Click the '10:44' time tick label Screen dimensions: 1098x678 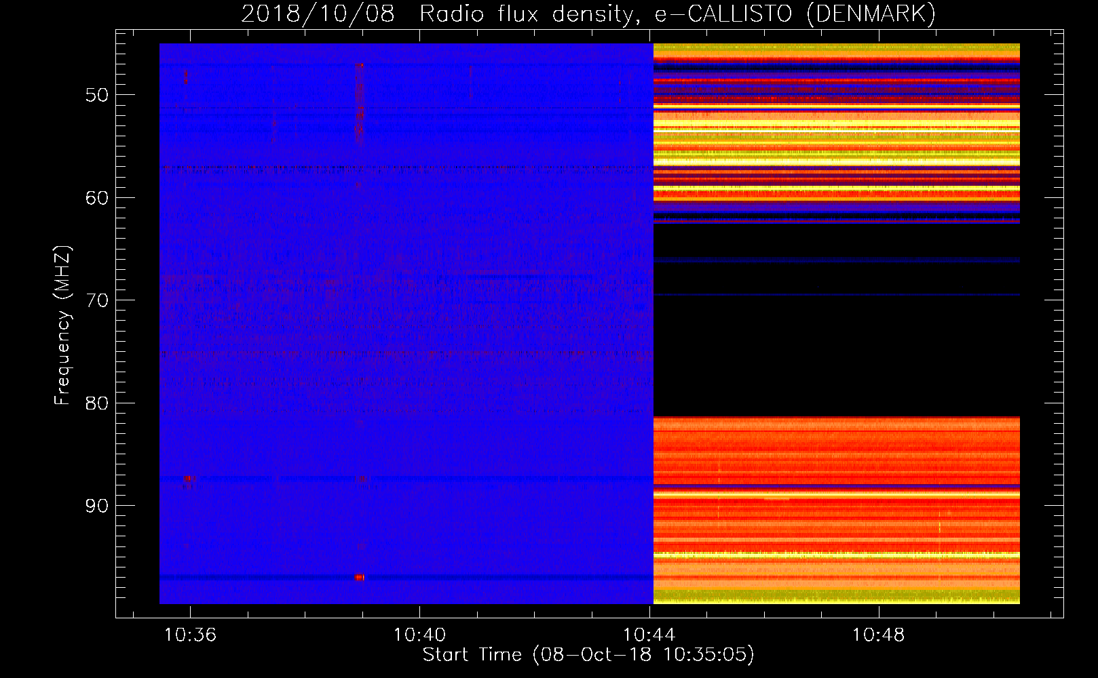tap(649, 635)
